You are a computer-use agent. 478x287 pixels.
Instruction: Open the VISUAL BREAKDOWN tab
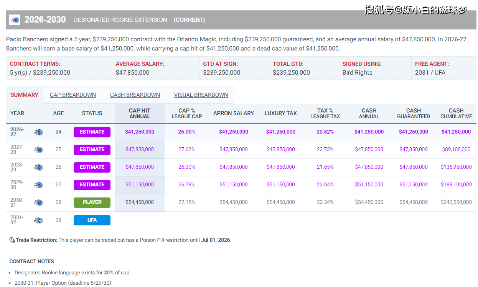coord(201,95)
